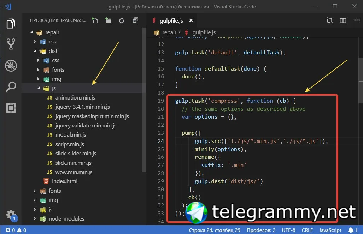The width and height of the screenshot is (363, 234).
Task: Open jquery-3.4.1.min.min.js file
Action: pos(82,107)
